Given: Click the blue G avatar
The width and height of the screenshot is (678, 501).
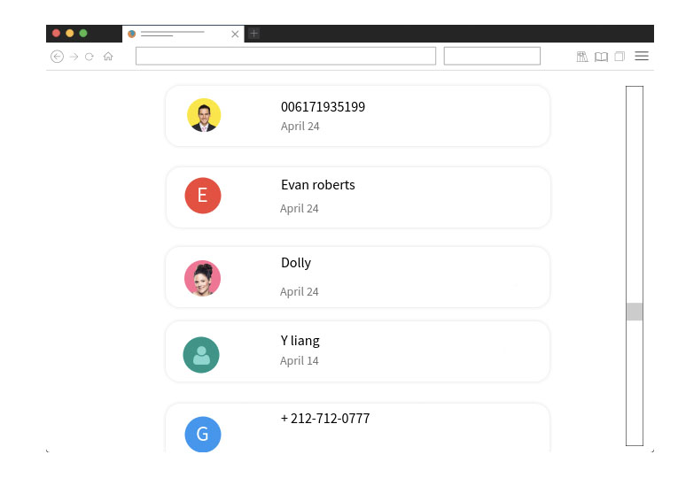Looking at the screenshot, I should click(x=203, y=434).
